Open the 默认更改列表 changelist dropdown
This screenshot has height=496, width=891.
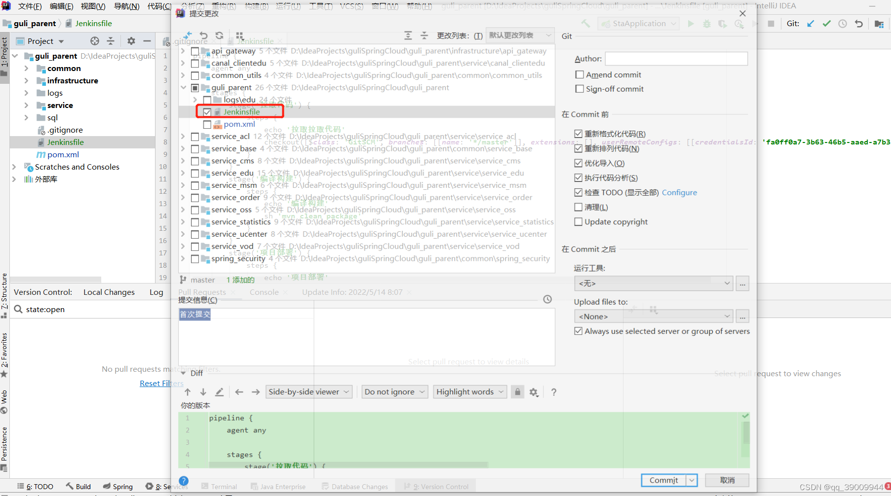pyautogui.click(x=520, y=35)
